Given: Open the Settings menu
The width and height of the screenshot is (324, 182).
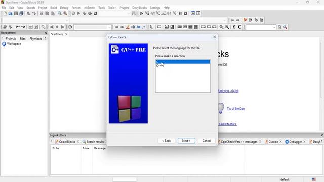Looking at the screenshot, I should click(155, 8).
